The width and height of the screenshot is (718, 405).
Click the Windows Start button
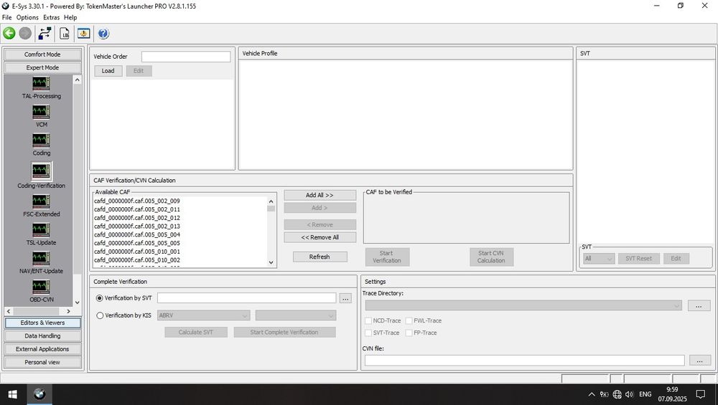[x=13, y=394]
